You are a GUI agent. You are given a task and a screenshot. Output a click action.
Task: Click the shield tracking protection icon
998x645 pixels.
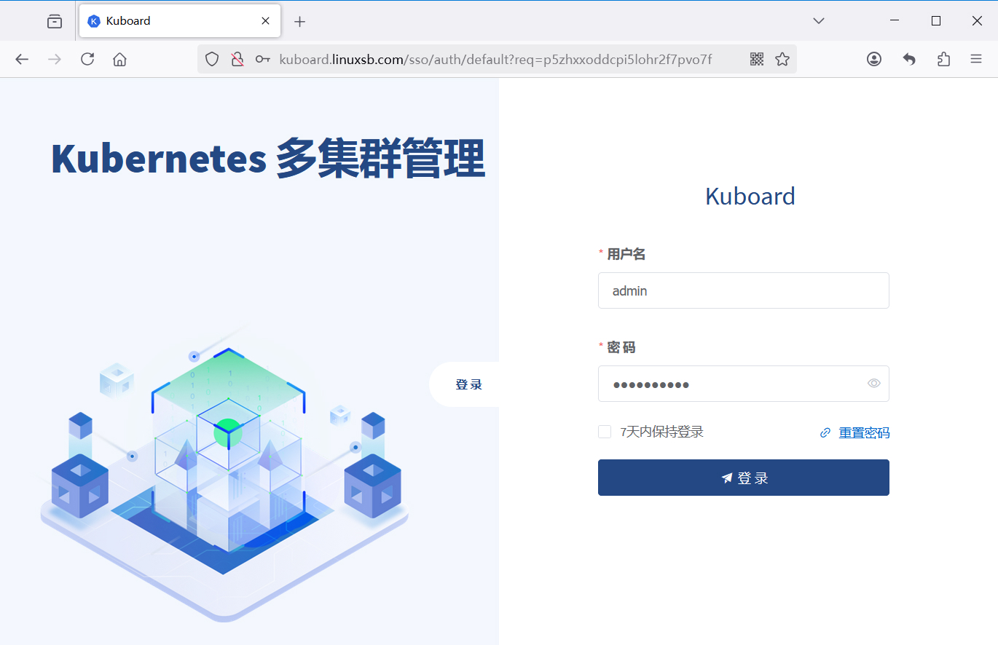click(212, 59)
